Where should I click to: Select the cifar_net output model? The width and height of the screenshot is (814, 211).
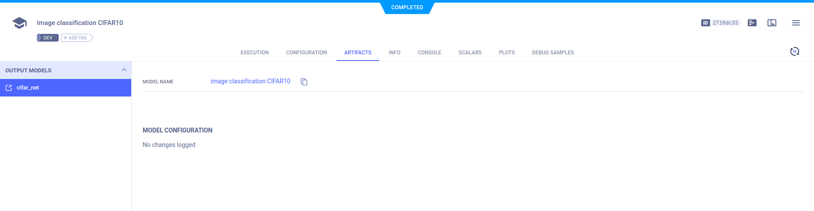click(28, 88)
